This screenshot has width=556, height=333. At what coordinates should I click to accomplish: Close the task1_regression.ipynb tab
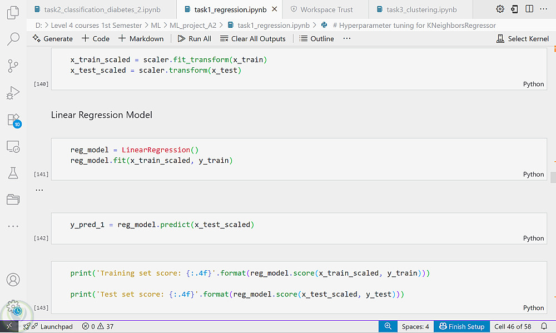275,9
